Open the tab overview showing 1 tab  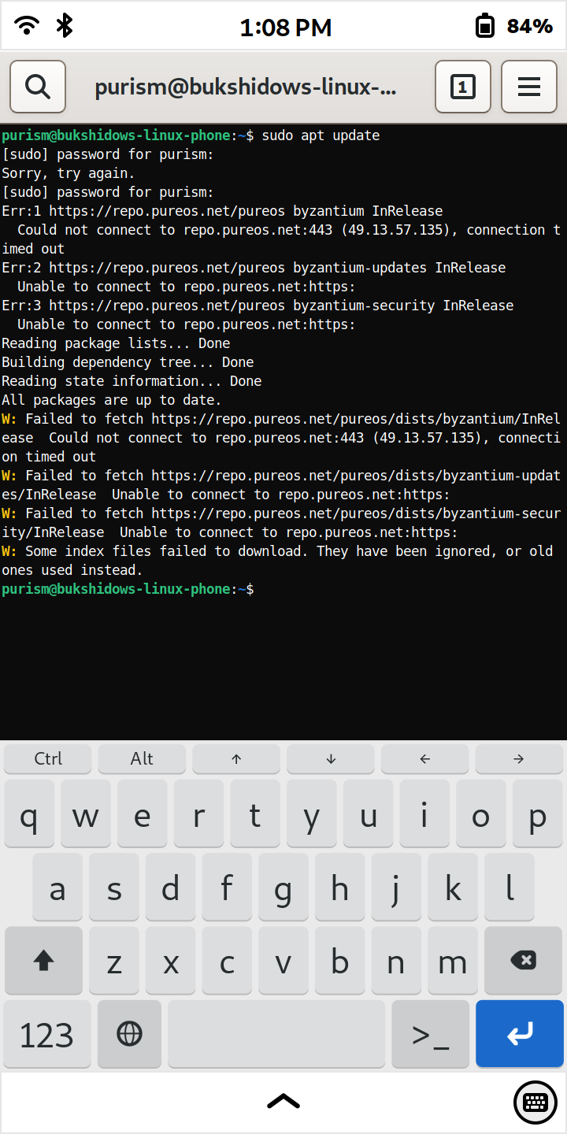point(463,87)
